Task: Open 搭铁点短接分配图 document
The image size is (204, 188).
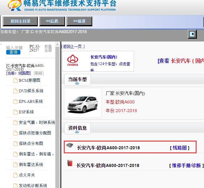Action: tap(35, 133)
